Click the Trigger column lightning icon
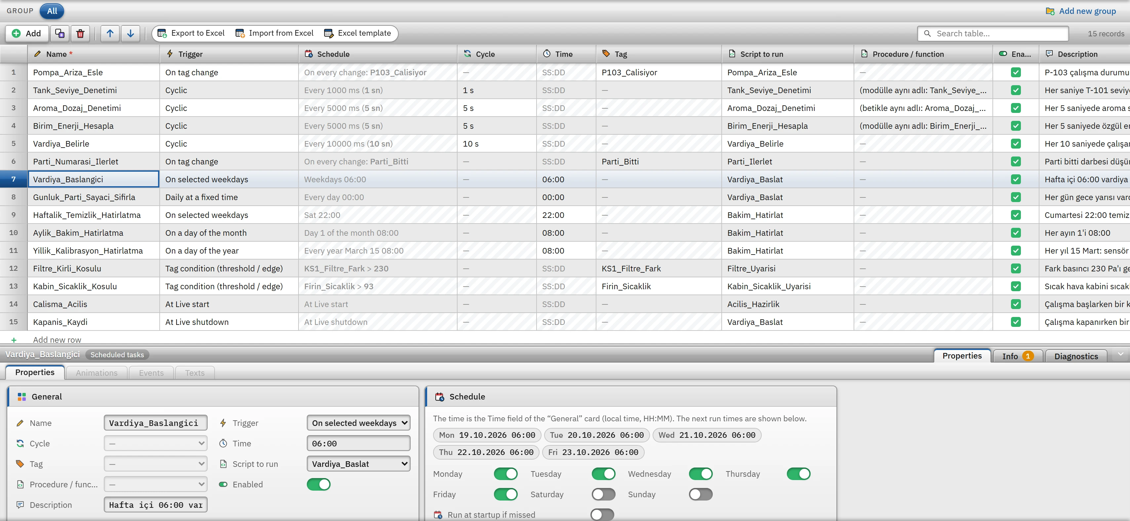 [x=170, y=54]
